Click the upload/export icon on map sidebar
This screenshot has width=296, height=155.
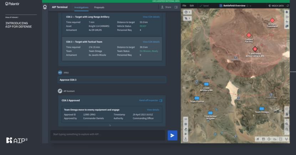click(185, 139)
